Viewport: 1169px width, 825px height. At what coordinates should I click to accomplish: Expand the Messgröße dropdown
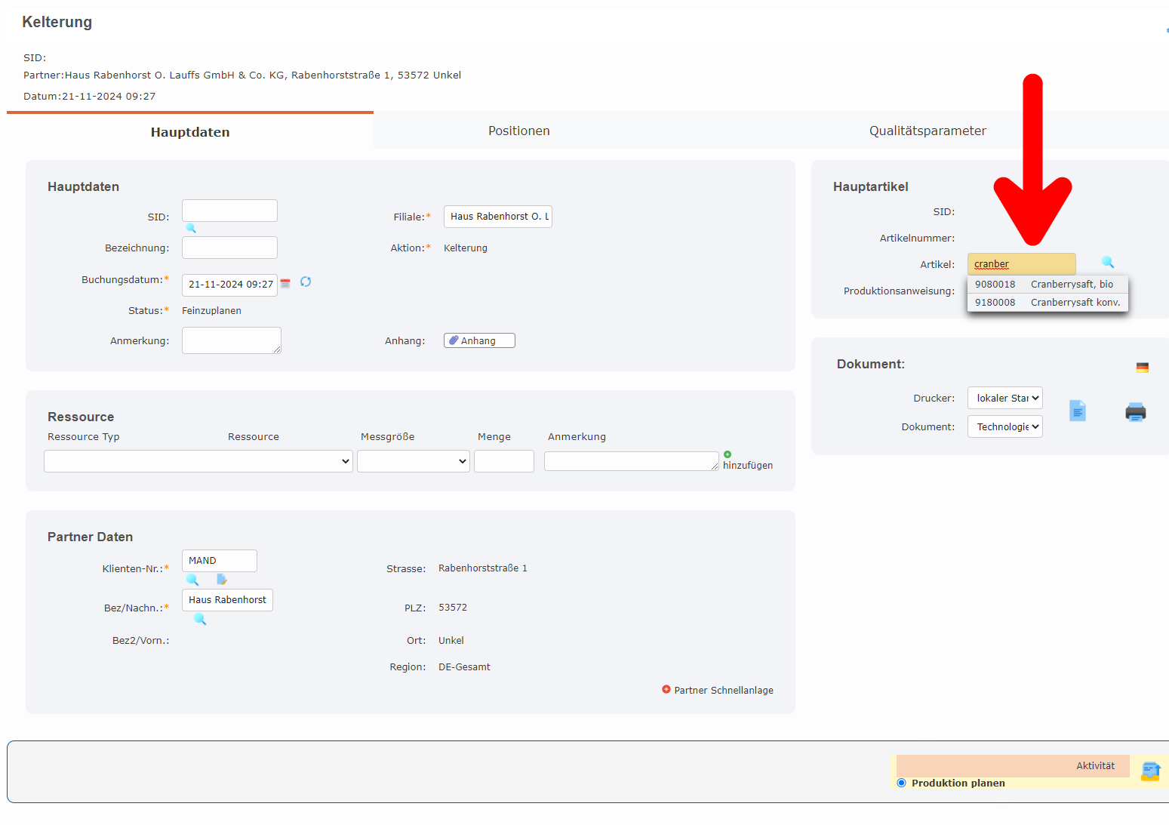pyautogui.click(x=413, y=461)
